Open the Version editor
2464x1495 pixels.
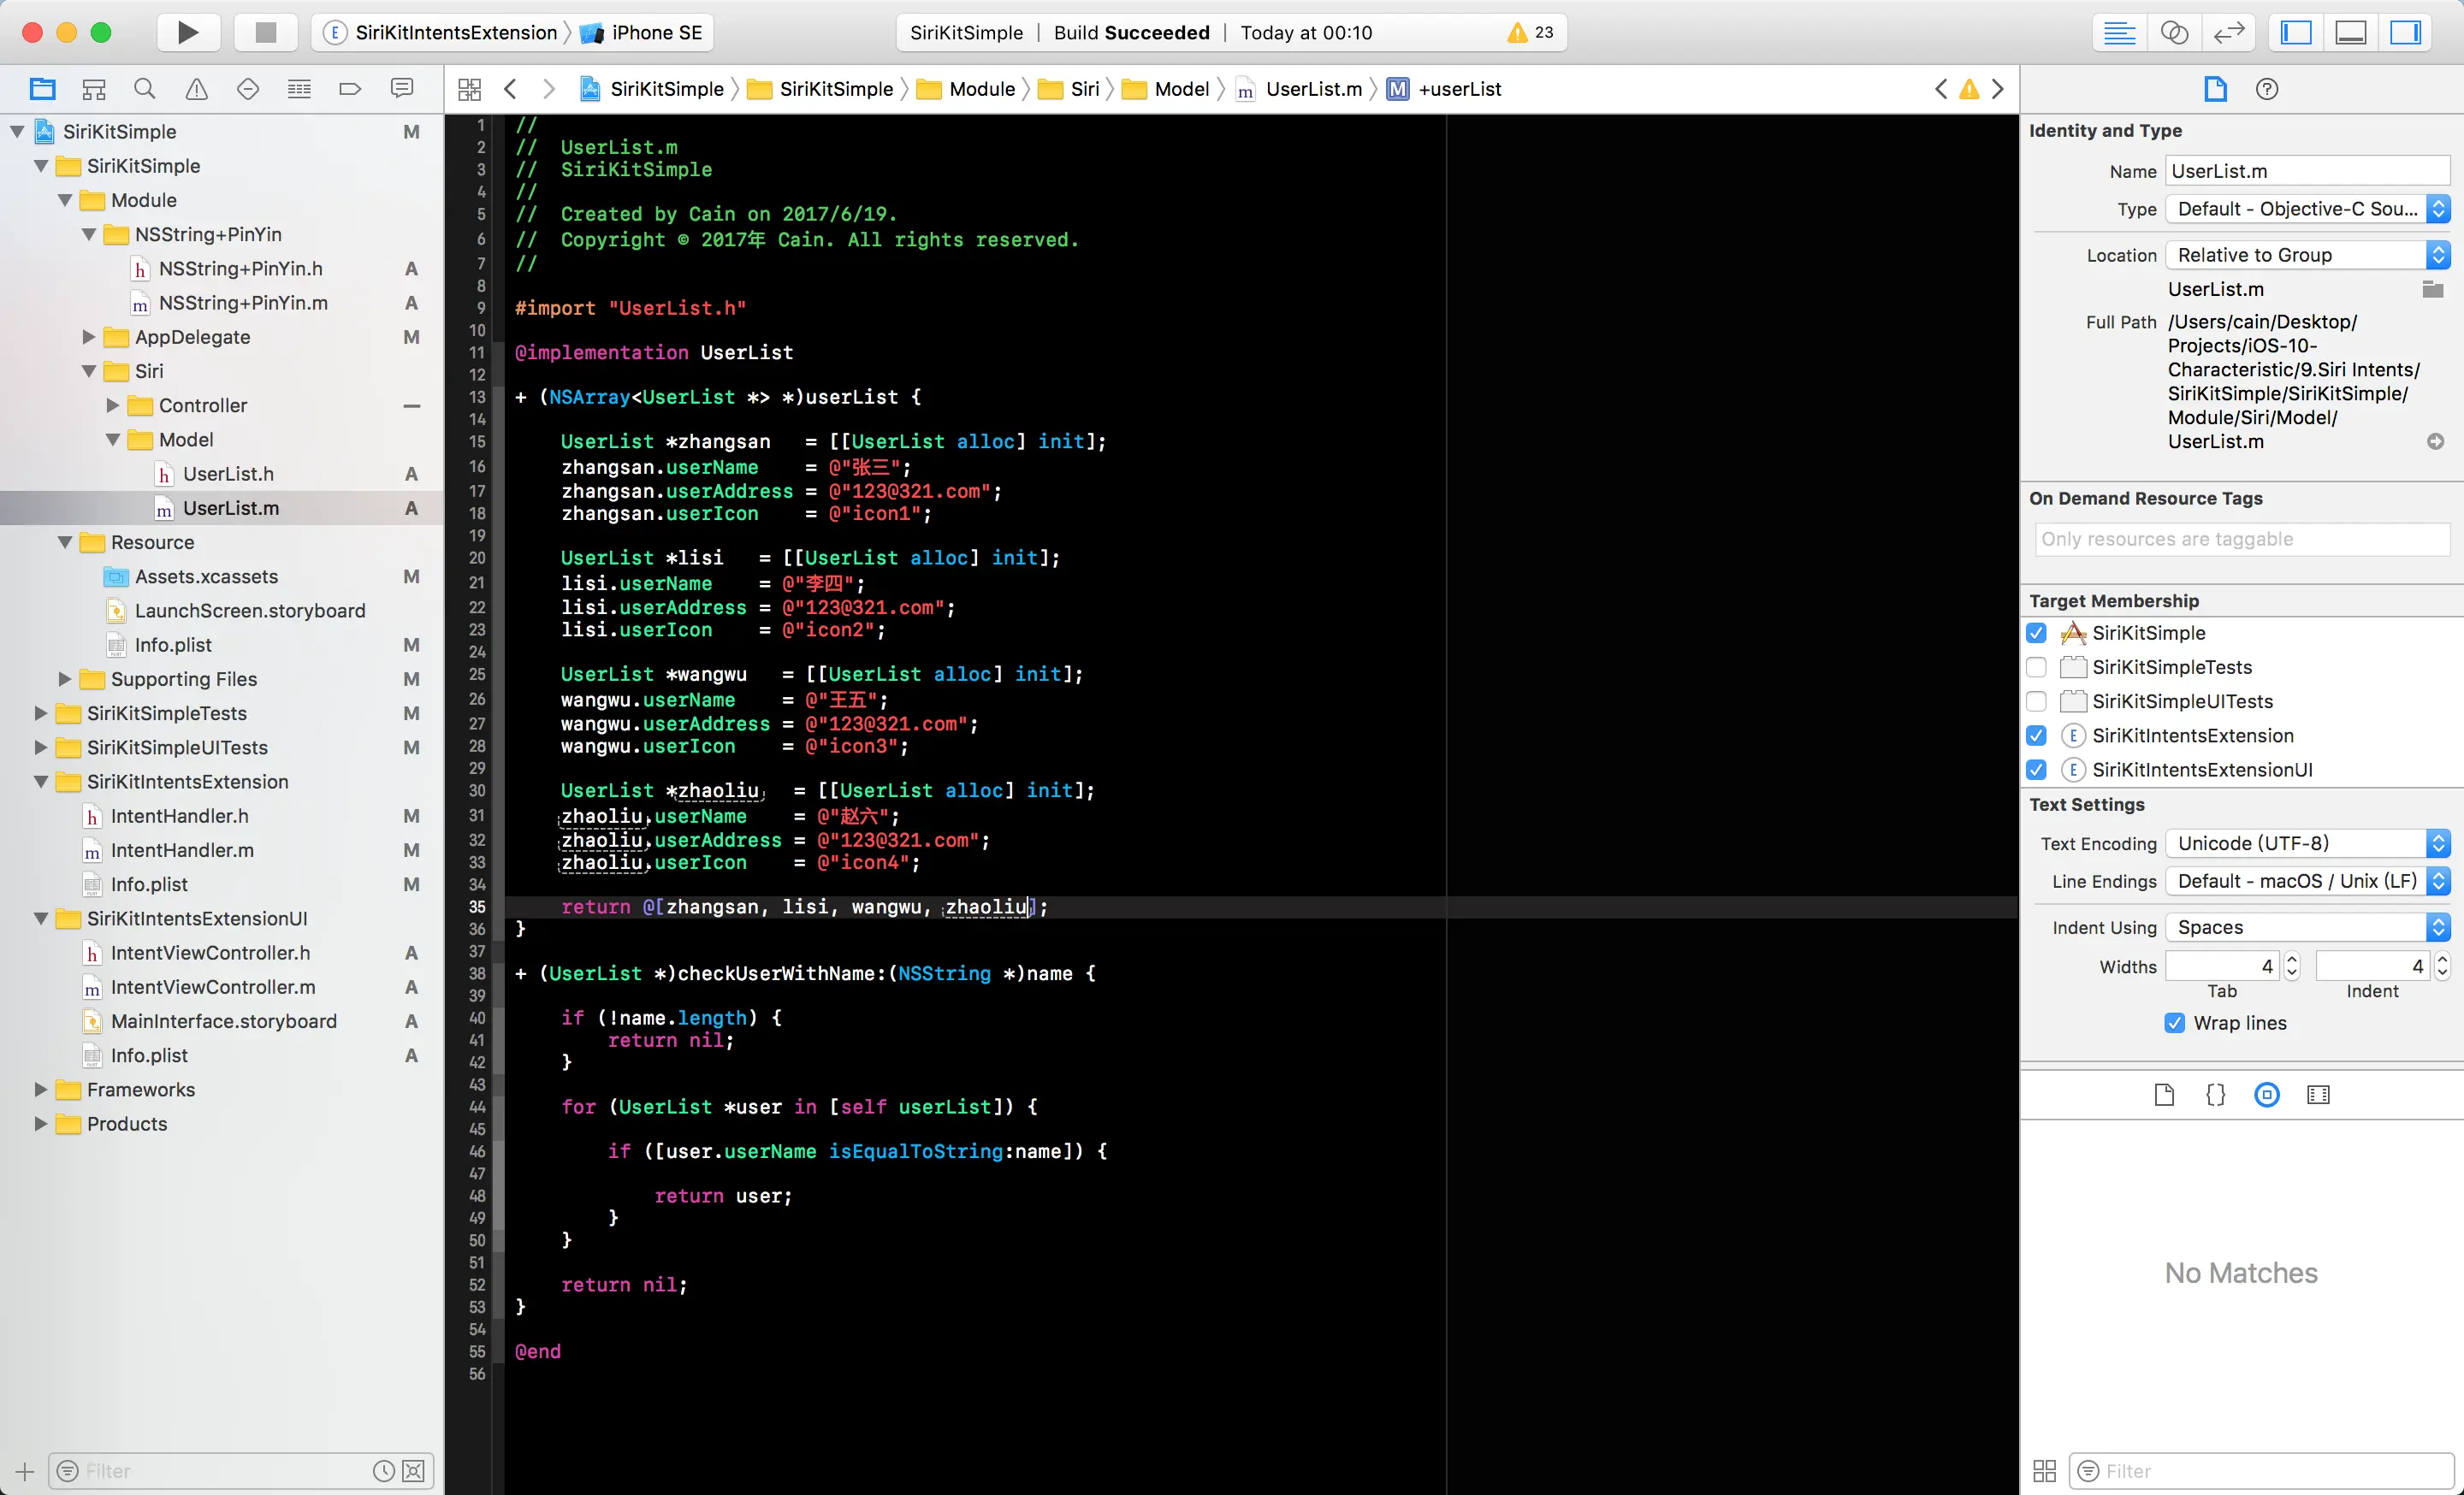point(2229,32)
